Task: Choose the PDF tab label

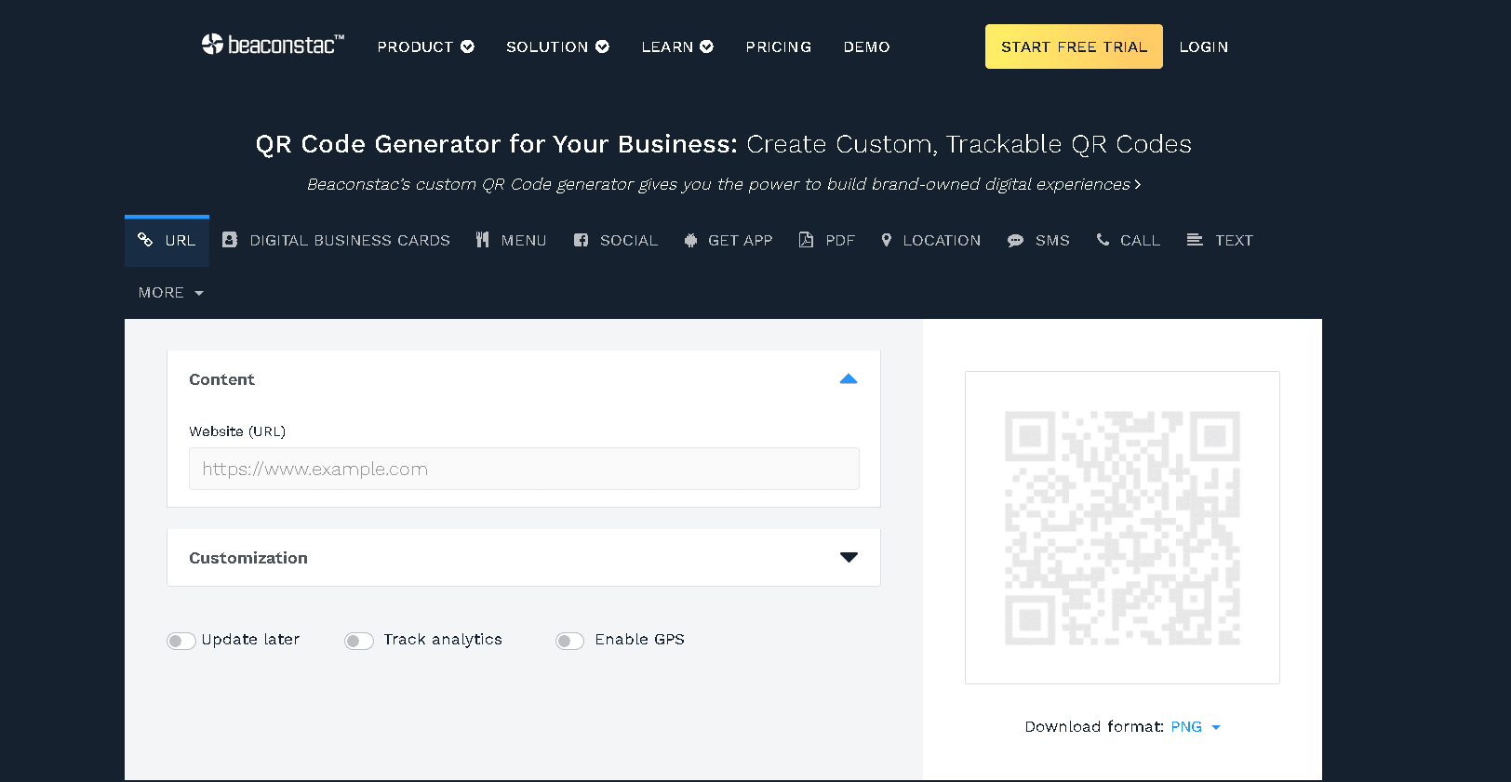Action: point(840,240)
